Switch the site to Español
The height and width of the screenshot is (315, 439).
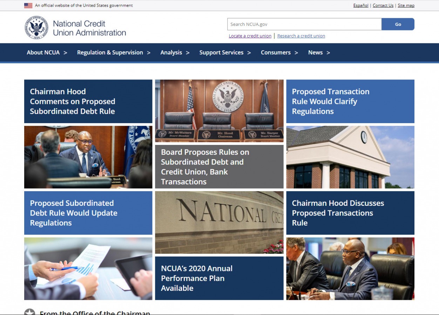coord(361,6)
